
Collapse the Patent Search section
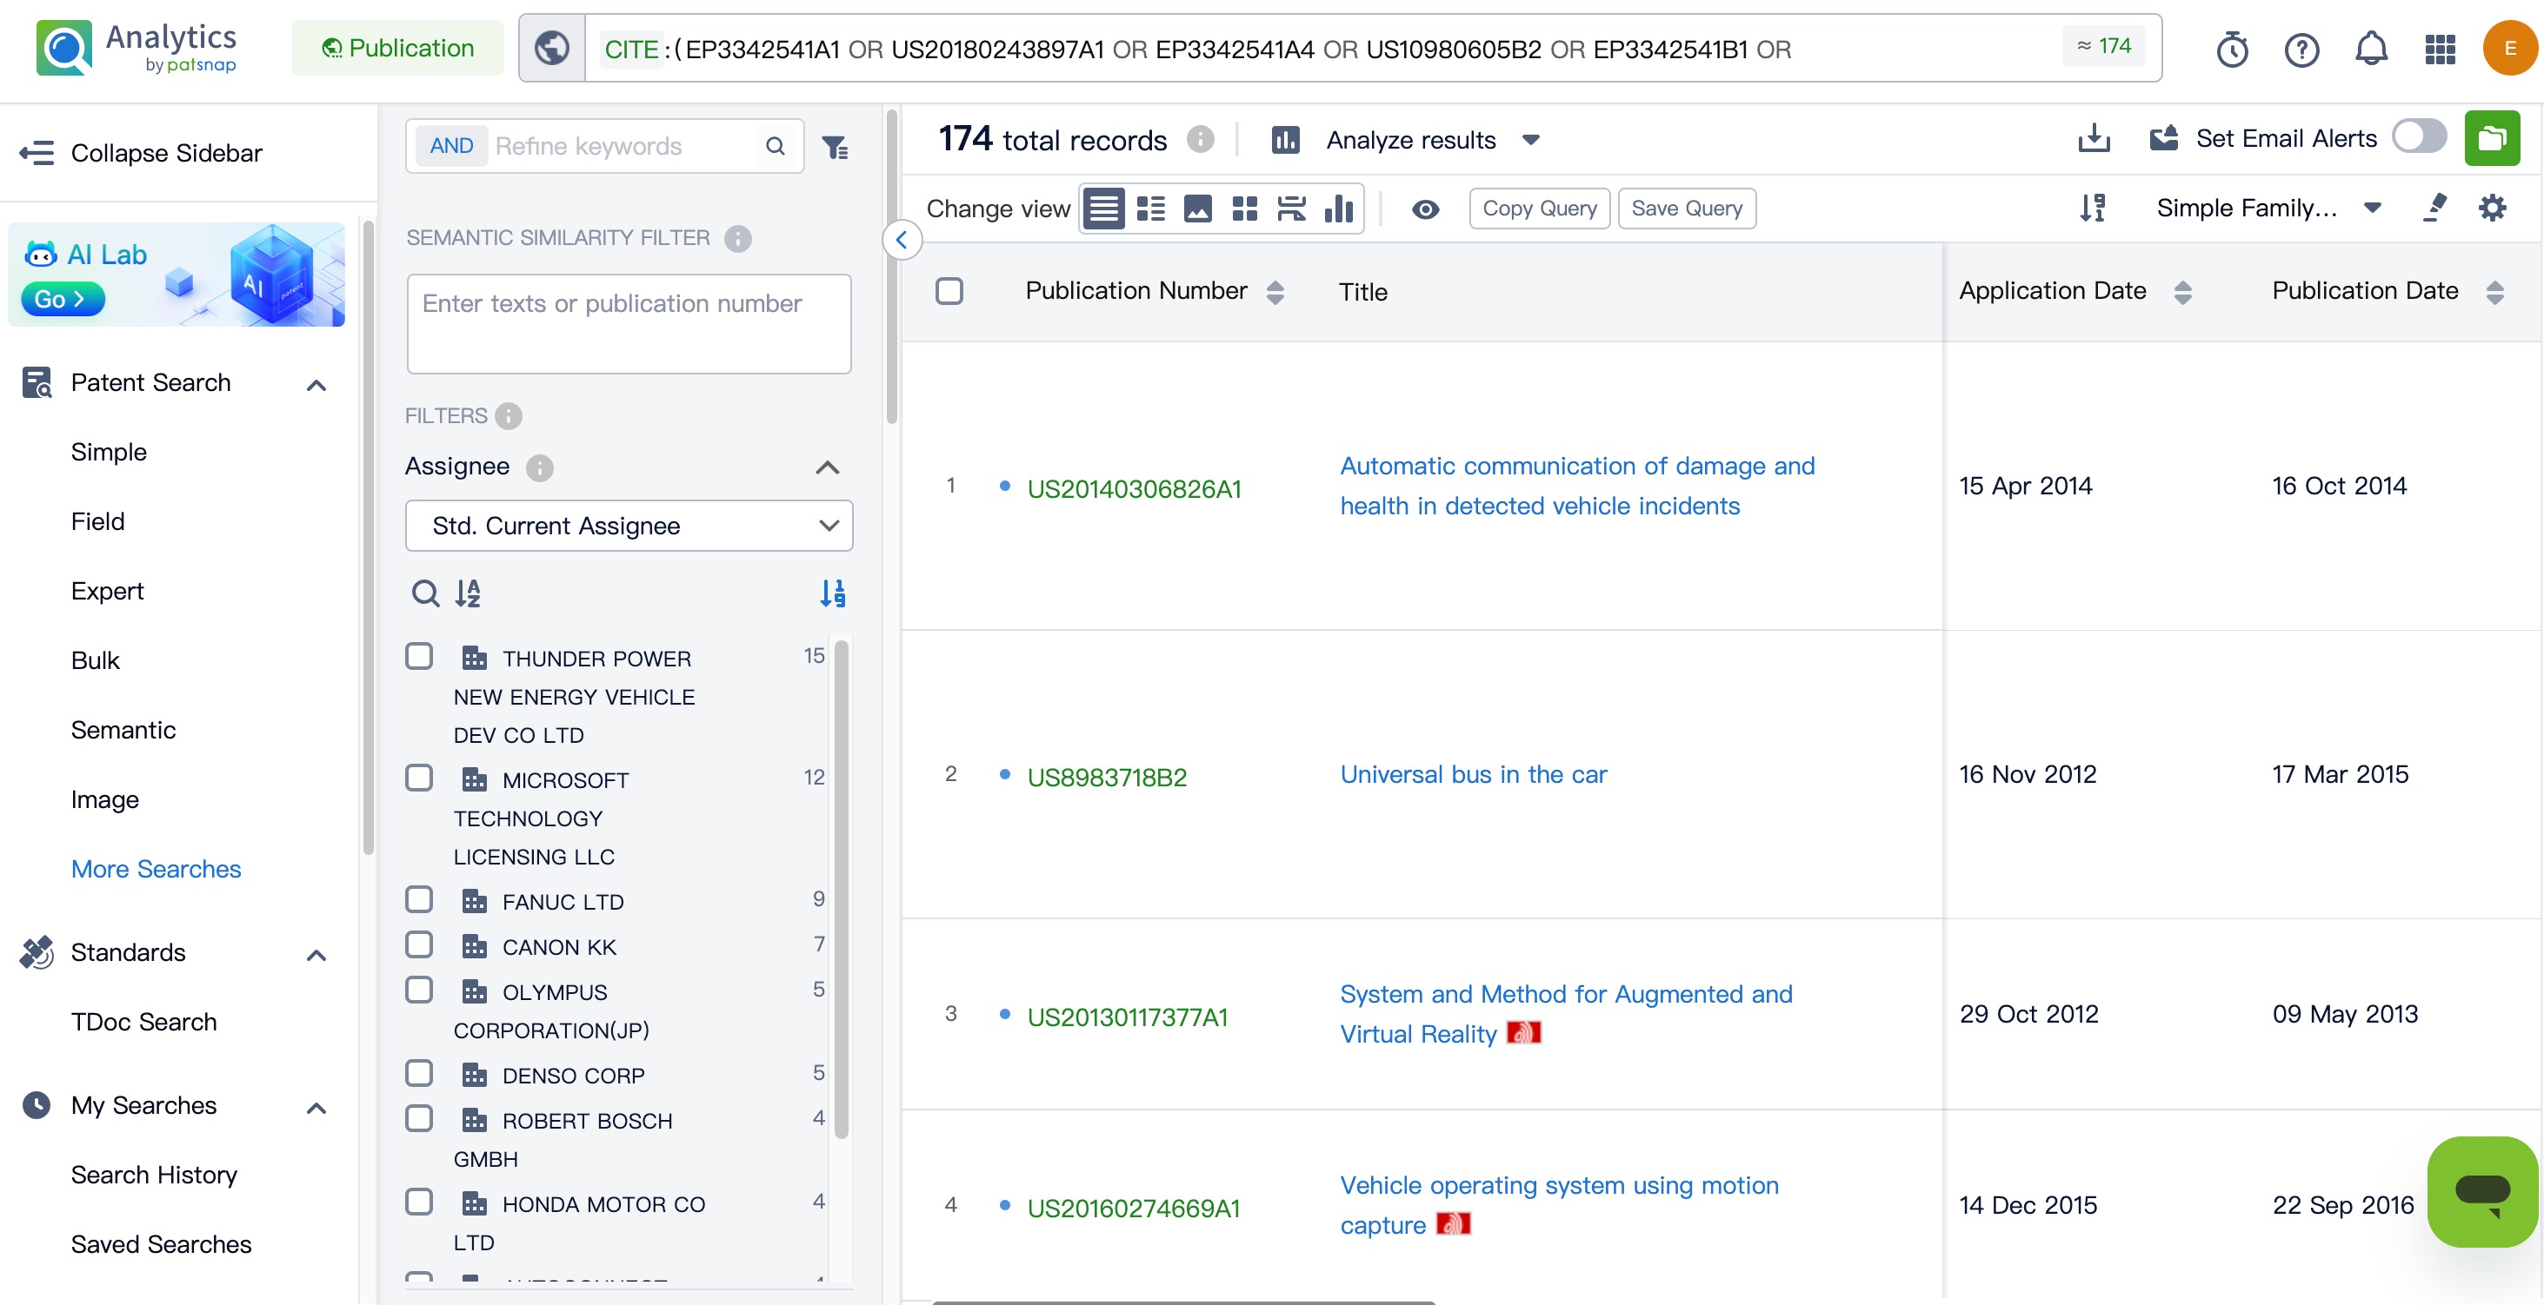(x=316, y=384)
